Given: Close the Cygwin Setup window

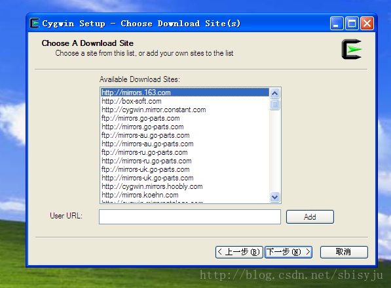Looking at the screenshot, I should click(367, 24).
